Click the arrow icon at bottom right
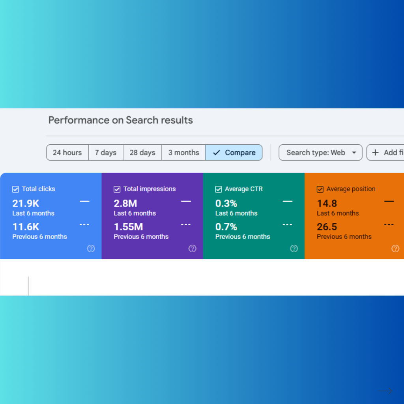The height and width of the screenshot is (404, 404). coord(385,391)
